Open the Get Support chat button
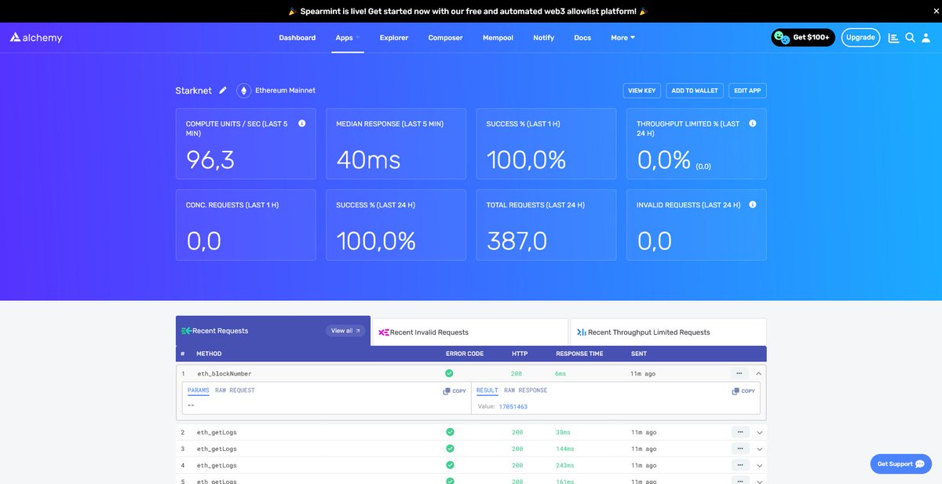This screenshot has height=484, width=942. pyautogui.click(x=900, y=464)
